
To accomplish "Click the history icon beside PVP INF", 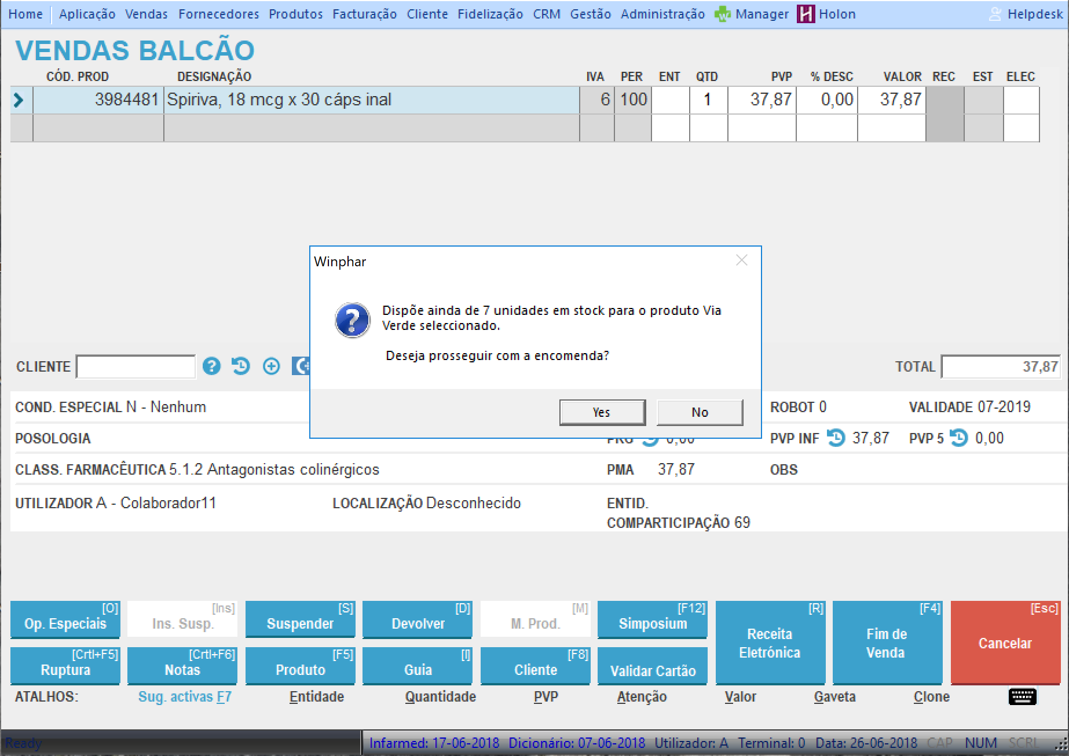I will 836,438.
